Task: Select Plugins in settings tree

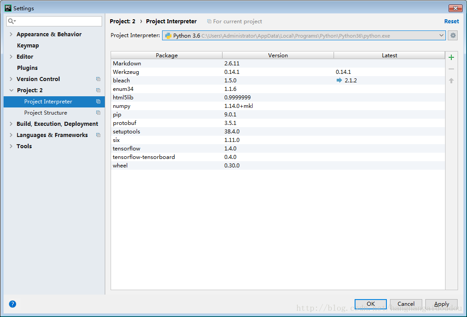Action: (27, 68)
